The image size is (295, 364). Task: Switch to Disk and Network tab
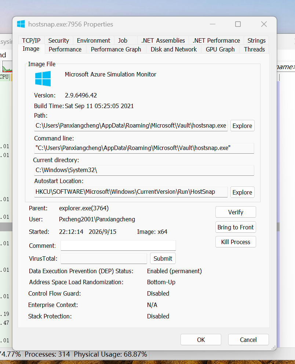click(x=174, y=49)
